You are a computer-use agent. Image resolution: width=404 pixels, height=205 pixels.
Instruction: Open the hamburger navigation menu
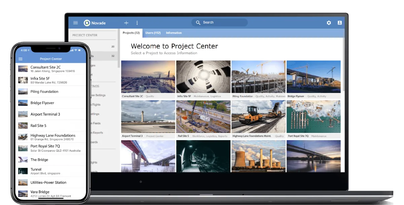(75, 23)
